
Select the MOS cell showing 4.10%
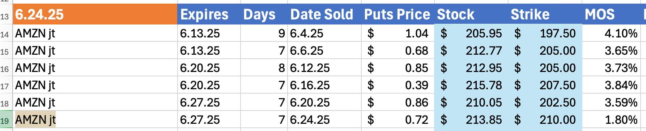[x=612, y=33]
